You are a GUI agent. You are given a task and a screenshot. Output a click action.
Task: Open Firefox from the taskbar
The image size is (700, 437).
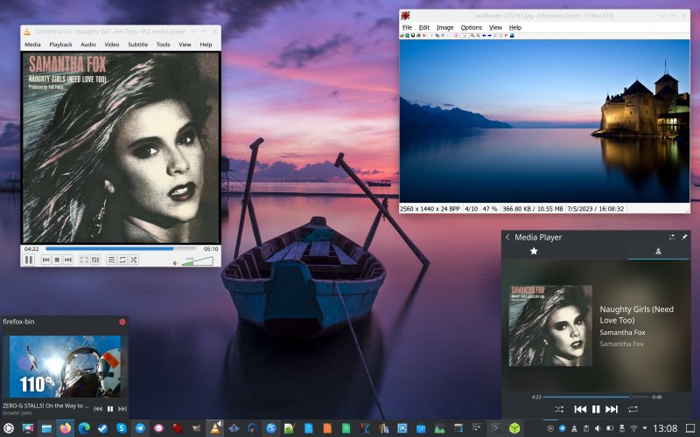point(65,428)
